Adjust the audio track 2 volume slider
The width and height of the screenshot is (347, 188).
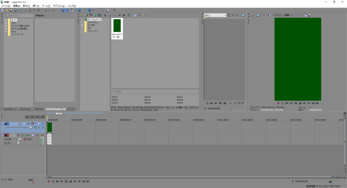coord(19,139)
